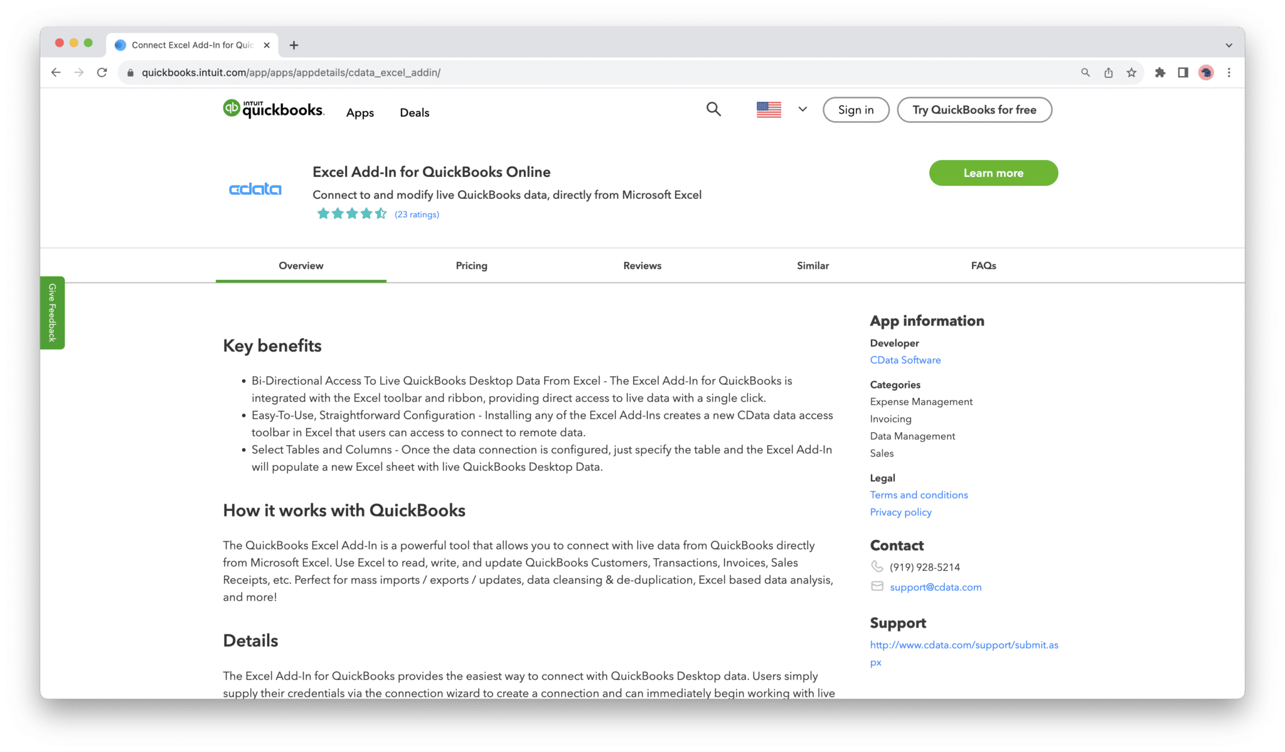Open the Give Feedback side tab
1285x752 pixels.
tap(53, 313)
